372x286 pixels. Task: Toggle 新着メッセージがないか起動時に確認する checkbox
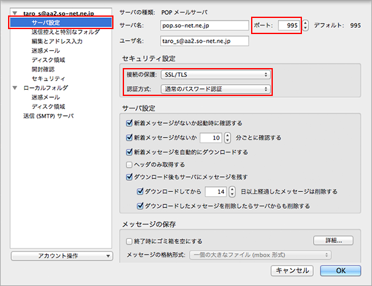pyautogui.click(x=129, y=123)
